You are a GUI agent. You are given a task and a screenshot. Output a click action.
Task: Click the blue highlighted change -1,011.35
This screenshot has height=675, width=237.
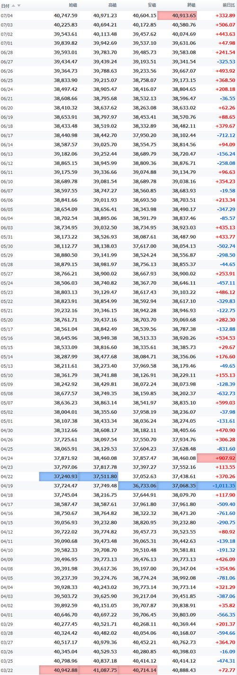(x=216, y=485)
